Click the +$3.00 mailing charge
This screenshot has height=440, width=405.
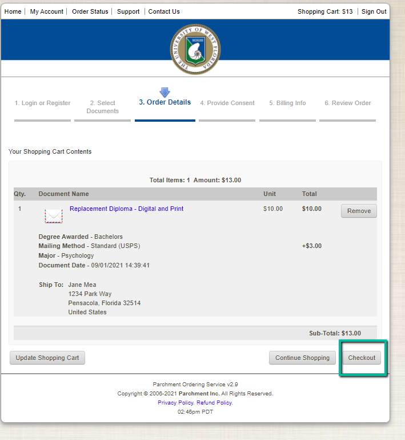[x=311, y=246]
